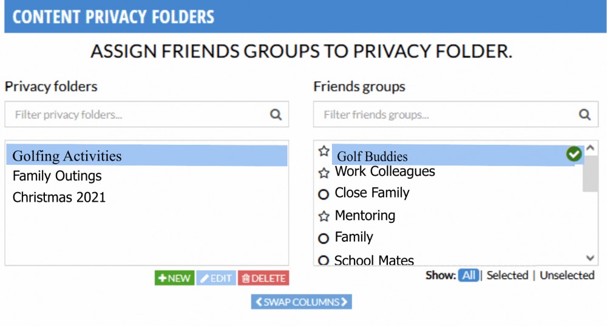Click the red DELETE button
607x326 pixels.
(263, 278)
